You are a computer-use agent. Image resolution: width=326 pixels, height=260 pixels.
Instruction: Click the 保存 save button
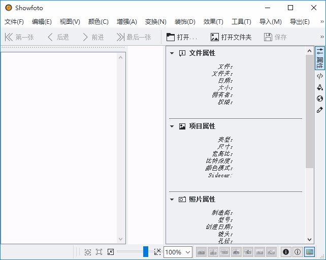[x=275, y=37]
